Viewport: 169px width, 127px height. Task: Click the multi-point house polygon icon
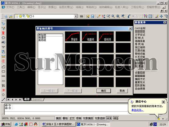tap(3, 67)
